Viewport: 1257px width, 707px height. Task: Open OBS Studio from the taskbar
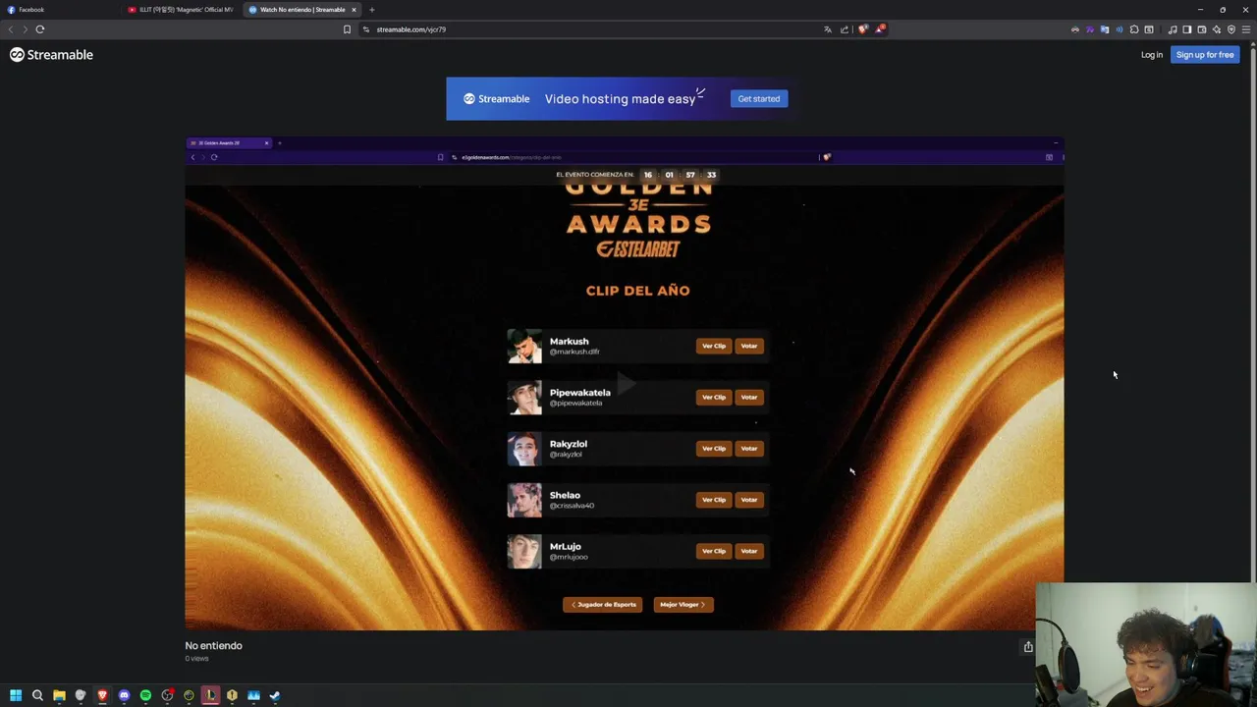168,695
